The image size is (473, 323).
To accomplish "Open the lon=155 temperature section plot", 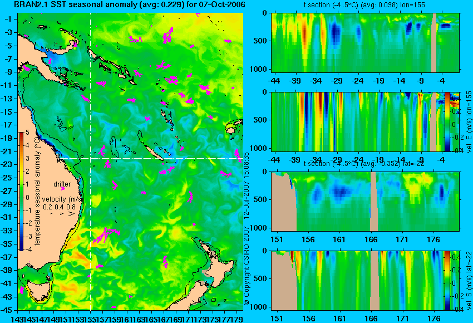I will click(365, 42).
